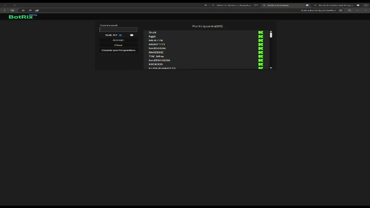Image resolution: width=370 pixels, height=208 pixels.
Task: Select participant name KICKIED
Action: coord(156,64)
